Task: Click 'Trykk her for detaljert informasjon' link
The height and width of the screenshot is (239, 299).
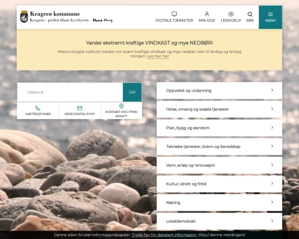Action: (x=164, y=235)
